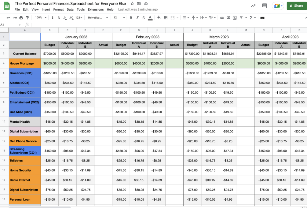The width and height of the screenshot is (307, 208).
Task: Select row 4 header
Action: click(4, 63)
